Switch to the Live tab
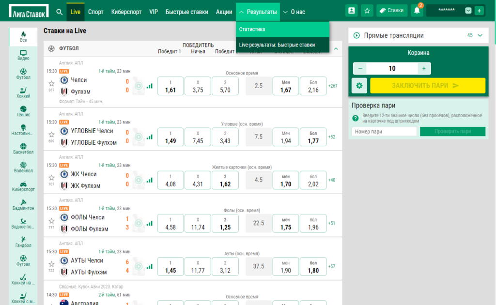This screenshot has height=305, width=496. [75, 12]
